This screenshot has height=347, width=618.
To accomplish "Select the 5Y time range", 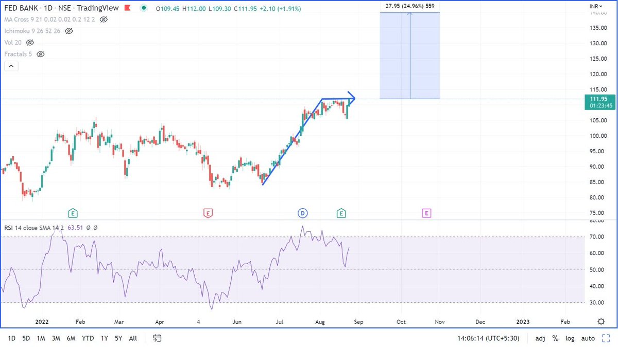I will (119, 338).
